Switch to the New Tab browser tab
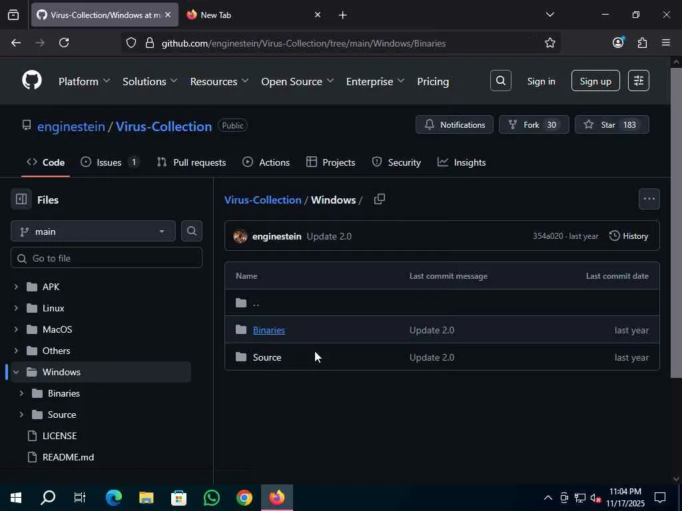This screenshot has width=682, height=511. tap(254, 15)
